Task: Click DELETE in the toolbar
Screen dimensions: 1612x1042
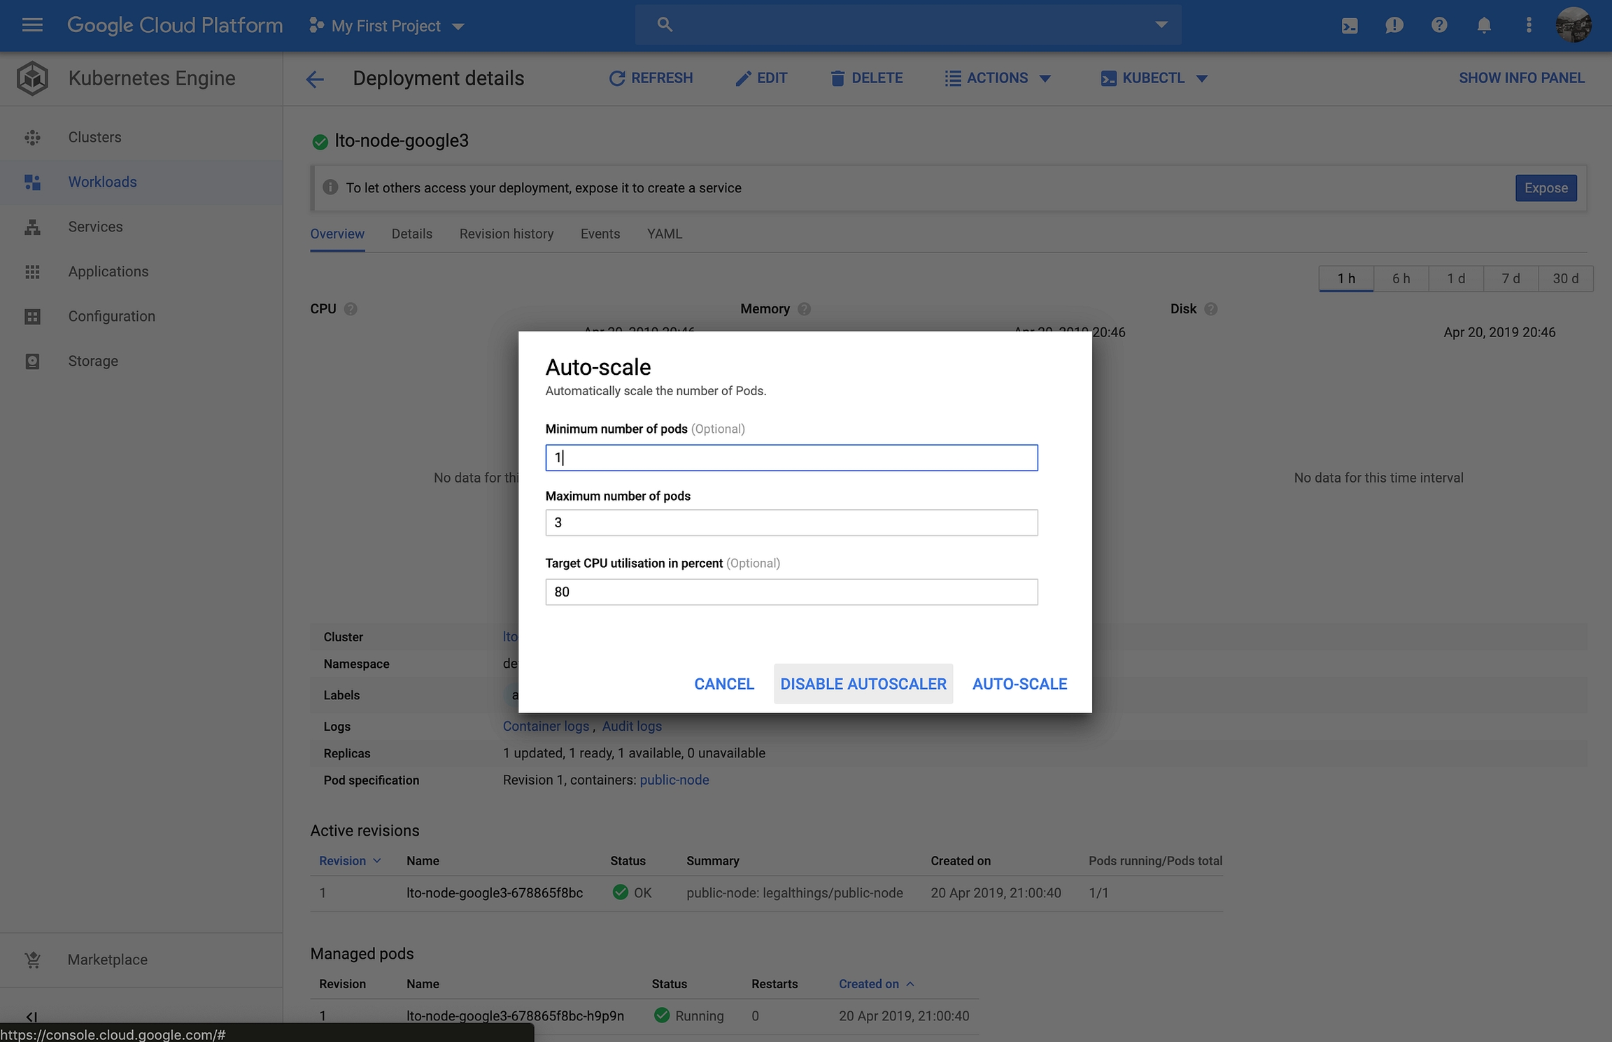Action: coord(866,78)
